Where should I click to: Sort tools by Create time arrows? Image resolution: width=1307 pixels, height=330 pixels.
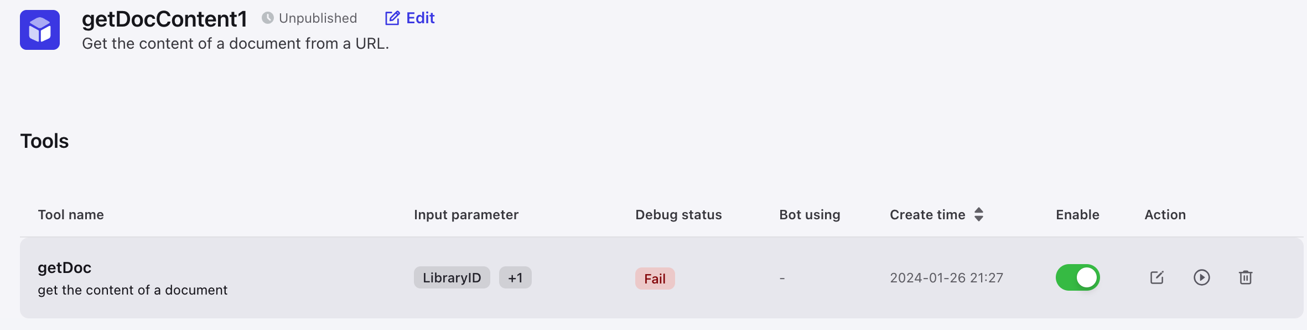[x=979, y=214]
